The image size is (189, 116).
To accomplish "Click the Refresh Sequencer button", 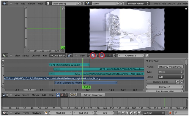I will click(93, 95).
